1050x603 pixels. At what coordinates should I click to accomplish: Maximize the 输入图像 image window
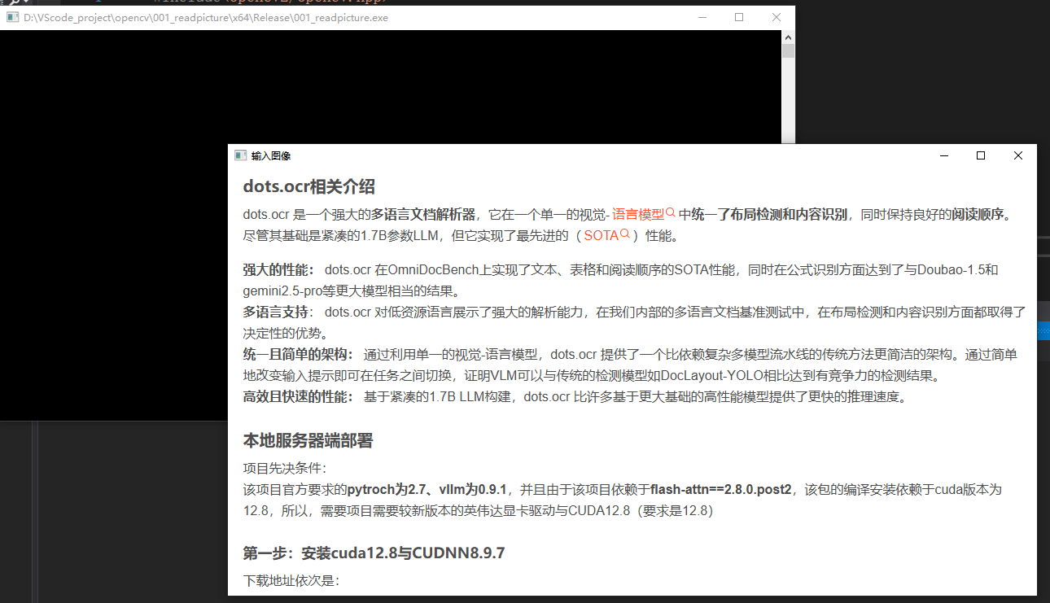pos(981,155)
